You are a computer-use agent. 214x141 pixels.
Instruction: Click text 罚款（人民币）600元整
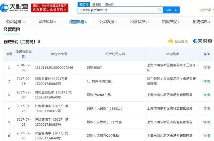click(x=104, y=122)
